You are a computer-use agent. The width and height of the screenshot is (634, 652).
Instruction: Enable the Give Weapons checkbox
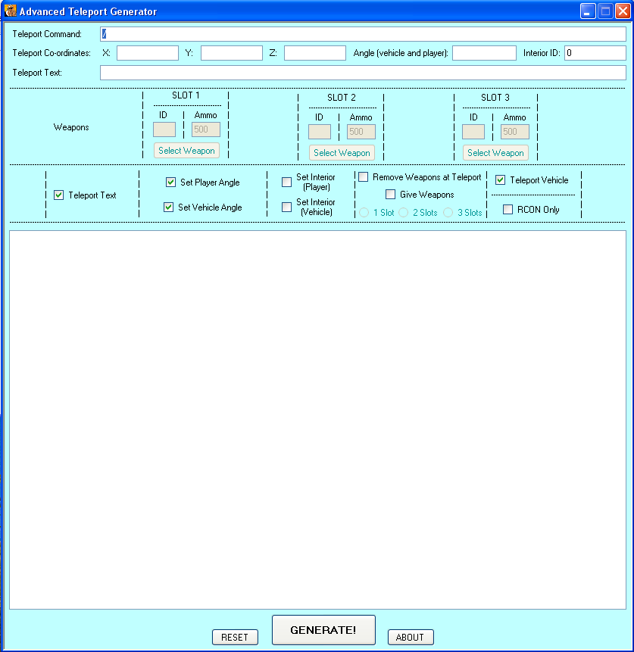[390, 194]
